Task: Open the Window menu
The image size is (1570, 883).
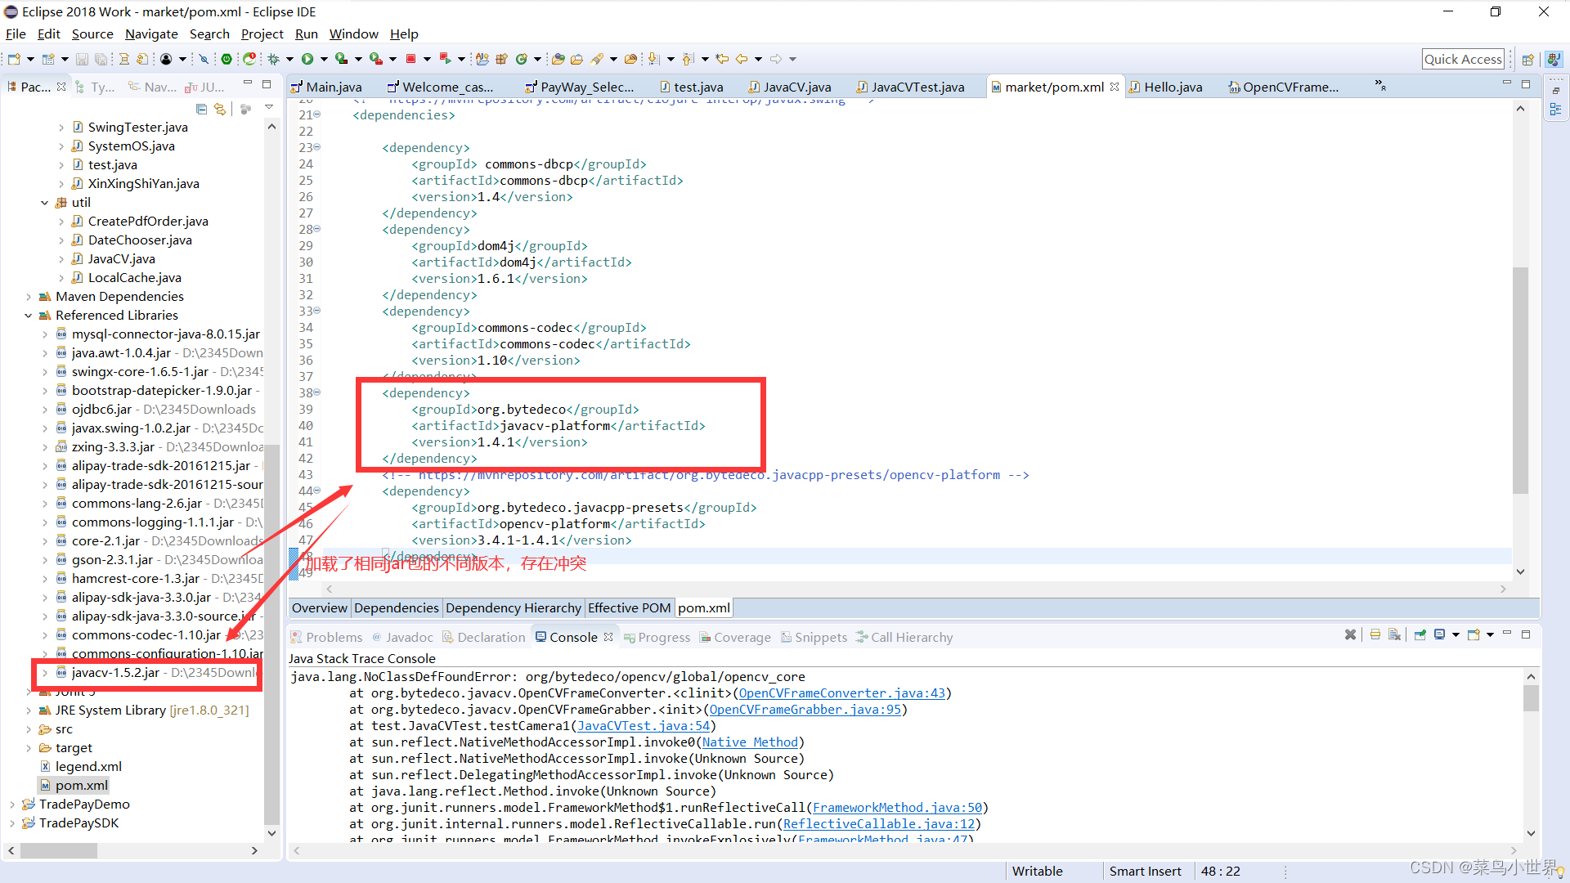Action: click(x=354, y=34)
